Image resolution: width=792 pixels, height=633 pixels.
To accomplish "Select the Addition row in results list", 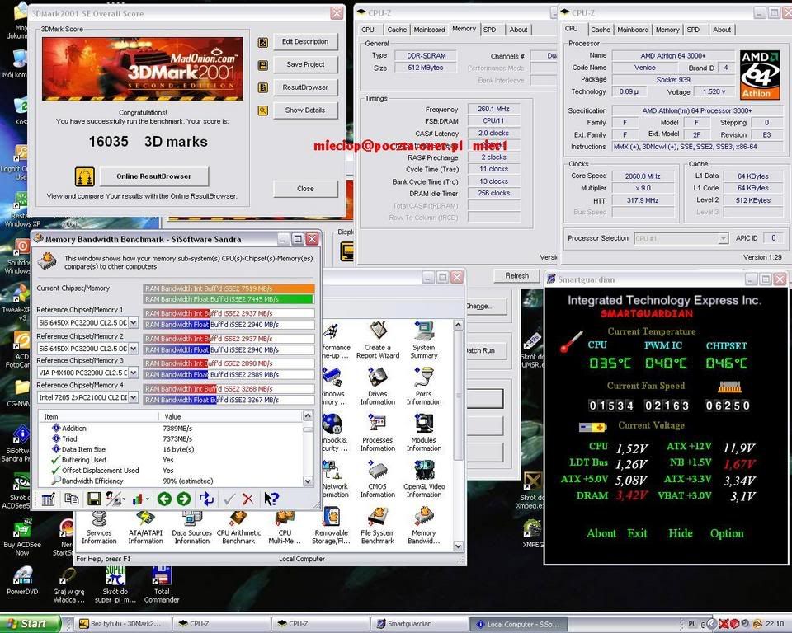I will pos(172,429).
